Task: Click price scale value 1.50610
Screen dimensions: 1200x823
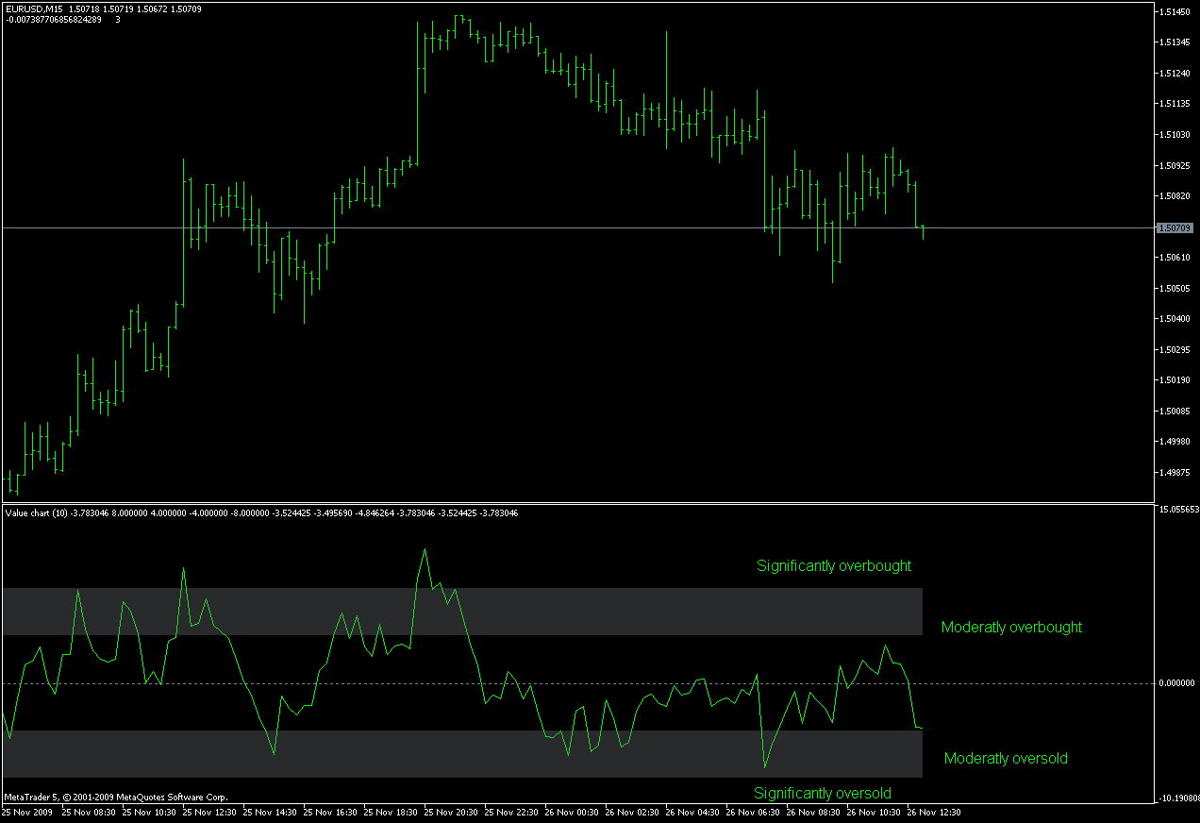Action: [x=1175, y=258]
